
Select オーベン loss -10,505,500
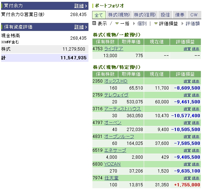[x=186, y=130]
